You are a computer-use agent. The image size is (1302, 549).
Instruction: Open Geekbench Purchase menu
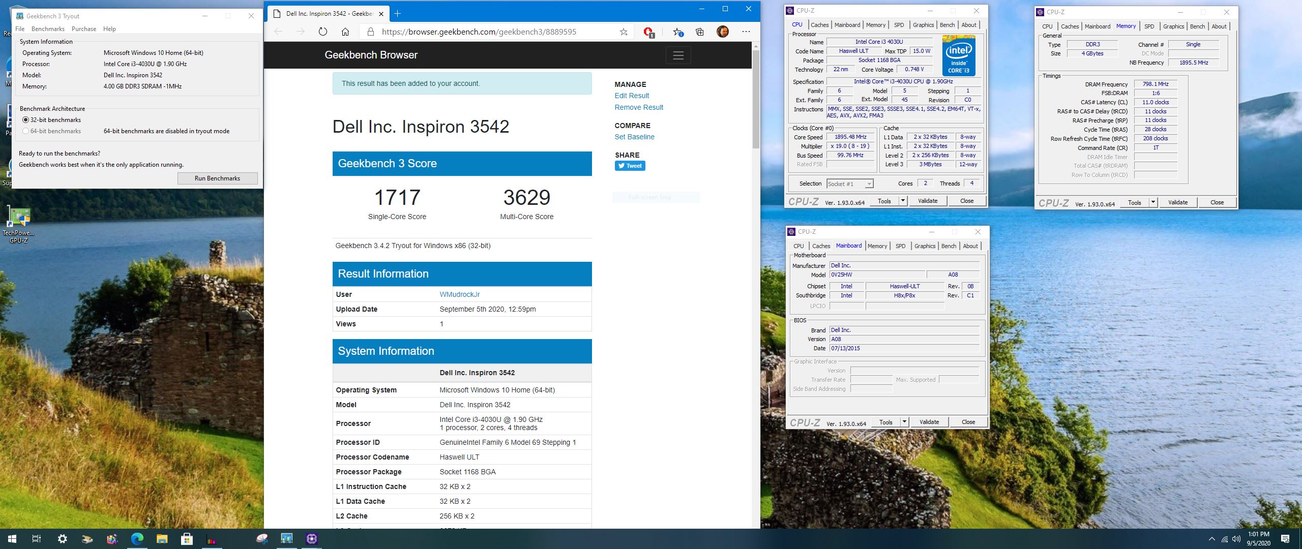tap(84, 29)
